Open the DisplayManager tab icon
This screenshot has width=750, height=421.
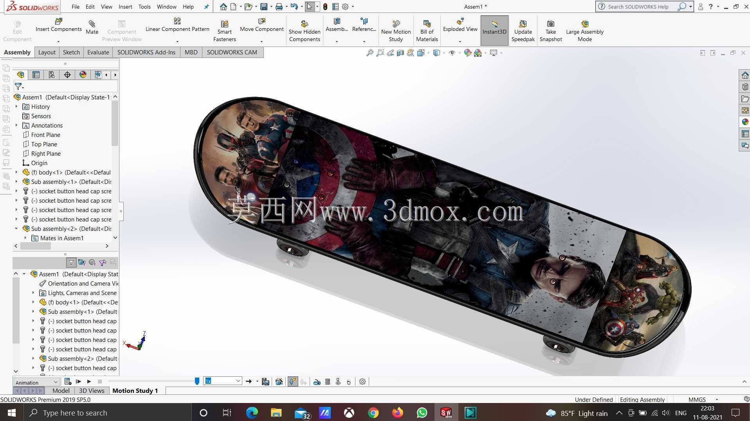(83, 75)
